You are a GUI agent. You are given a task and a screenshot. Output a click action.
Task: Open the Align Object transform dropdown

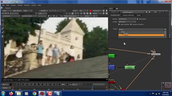(71, 16)
